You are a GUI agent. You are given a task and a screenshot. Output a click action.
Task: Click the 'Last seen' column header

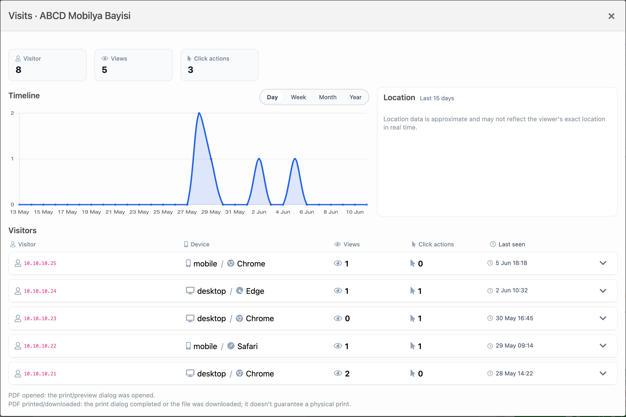coord(512,244)
